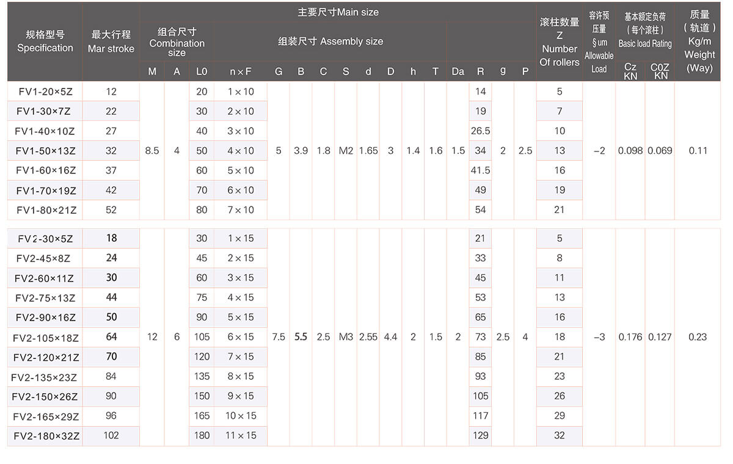The height and width of the screenshot is (464, 733).
Task: Select the R value 117
Action: click(480, 416)
